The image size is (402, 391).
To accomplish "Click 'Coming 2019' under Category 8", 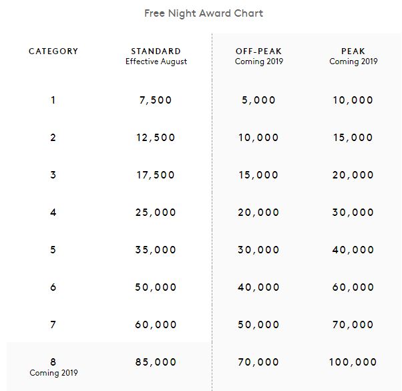I will click(x=53, y=373).
